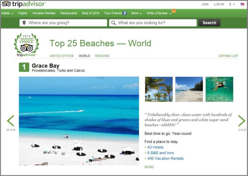Click 'Providenciales, Turks and Caicos' text
248x176 pixels.
pyautogui.click(x=58, y=71)
